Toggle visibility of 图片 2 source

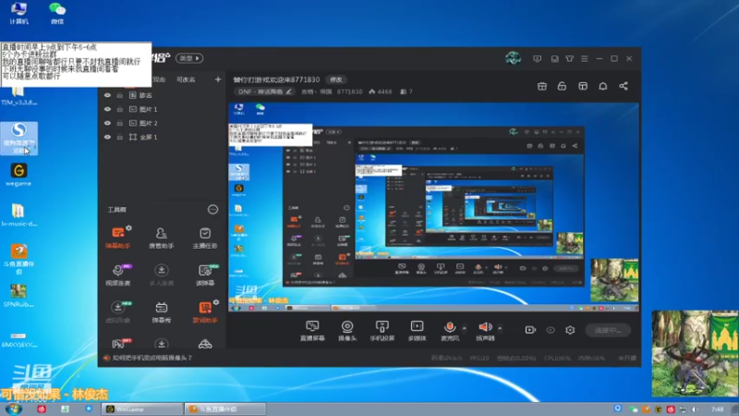click(107, 123)
